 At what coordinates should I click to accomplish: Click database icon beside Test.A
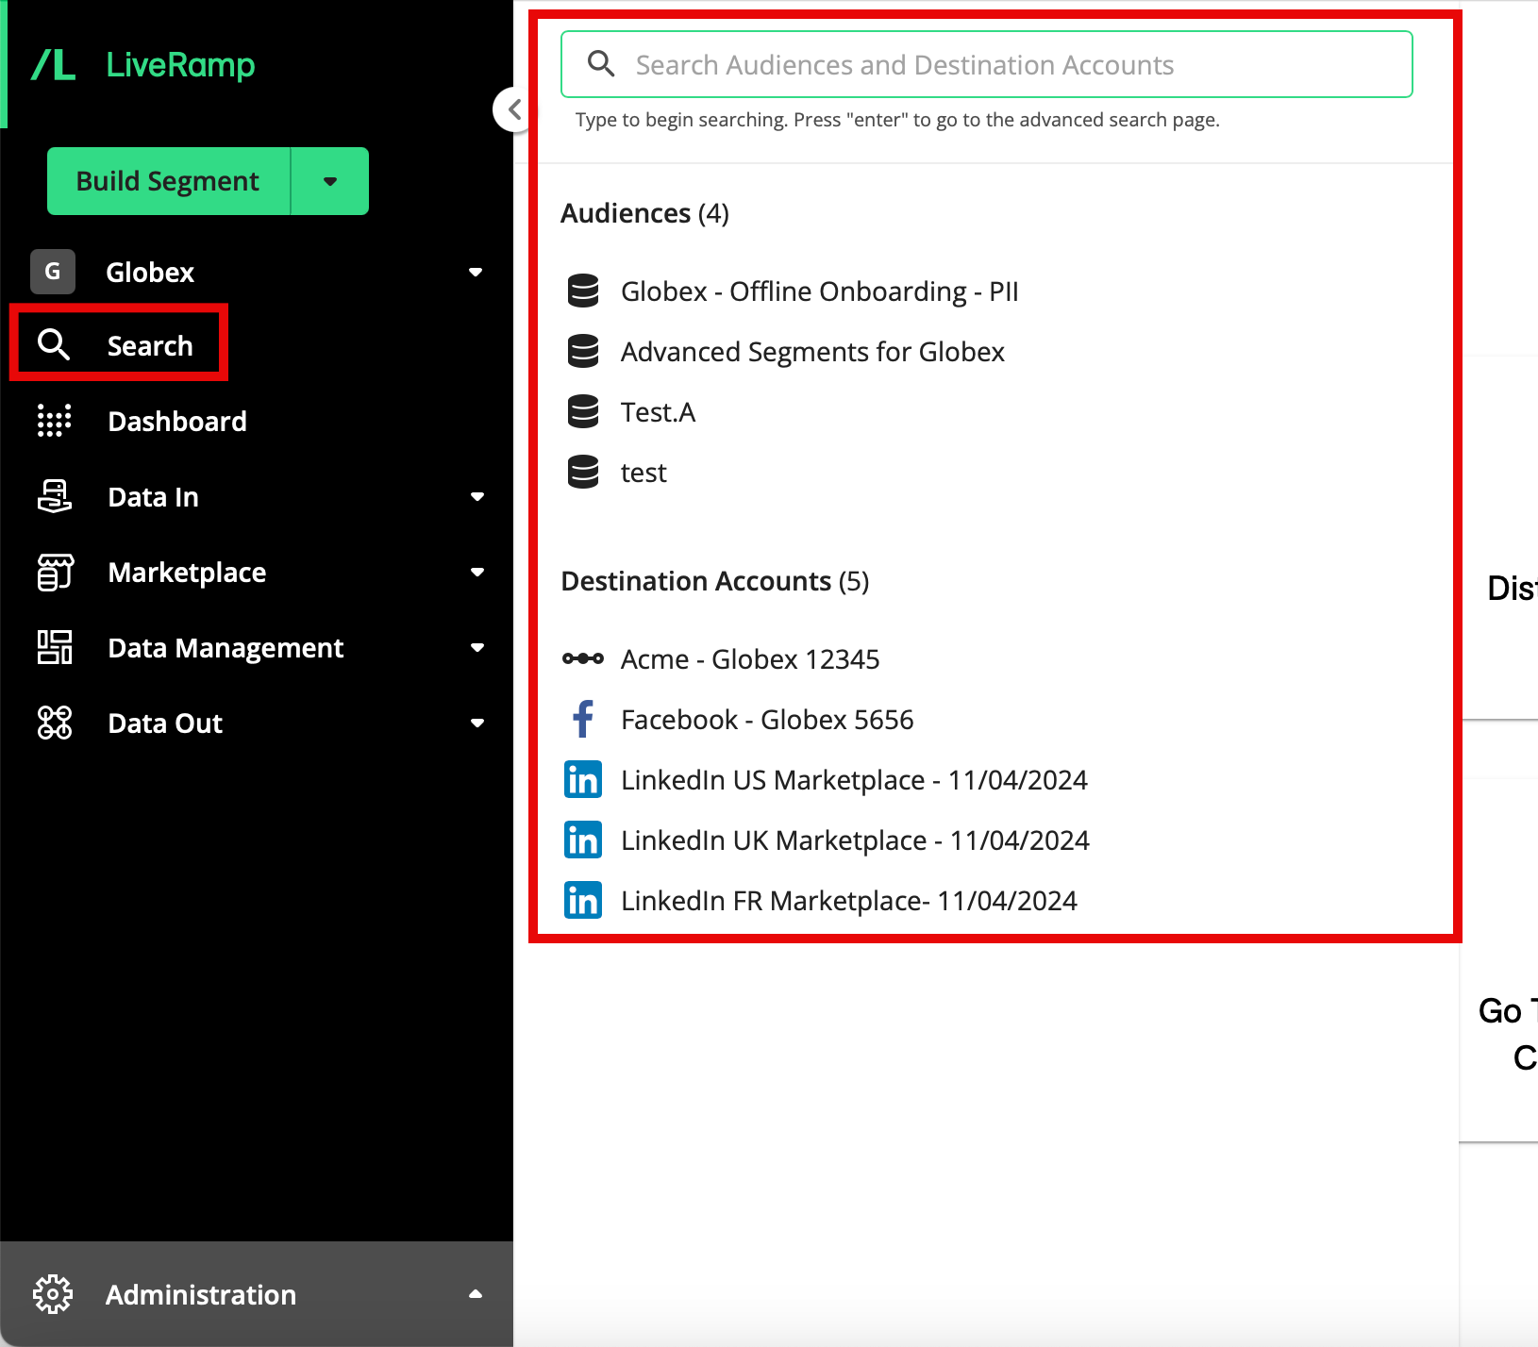point(583,411)
